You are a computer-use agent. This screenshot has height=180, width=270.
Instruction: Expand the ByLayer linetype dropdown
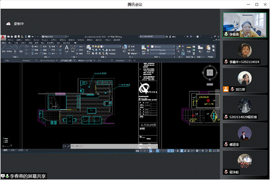163,53
